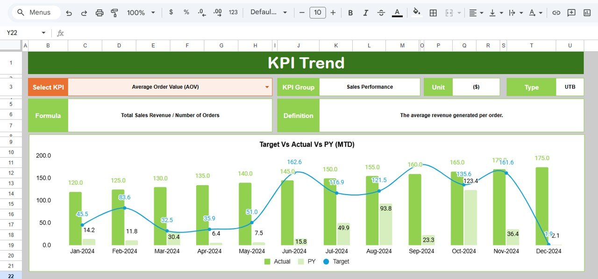Toggle strikethrough formatting
The image size is (598, 279).
381,13
